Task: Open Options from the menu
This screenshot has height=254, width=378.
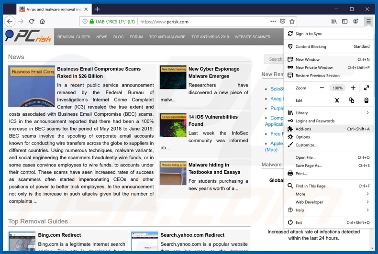Action: click(329, 137)
